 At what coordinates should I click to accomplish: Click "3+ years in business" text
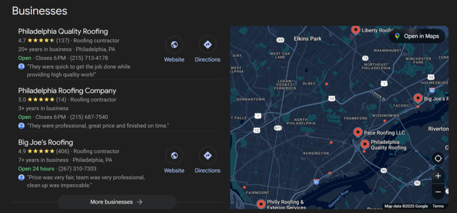[43, 109]
